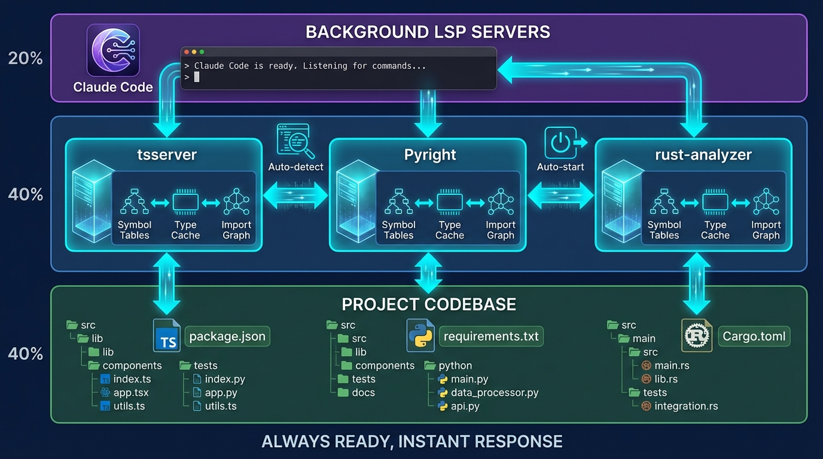Open tsserver's Import Graph network icon
The image size is (823, 459).
point(236,202)
